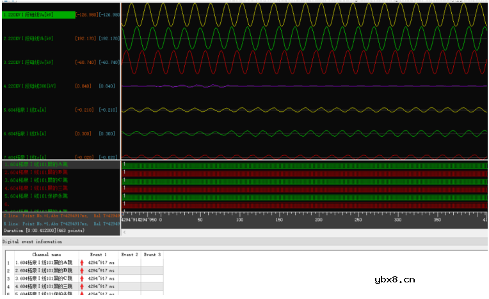This screenshot has width=489, height=299.
Task: Select analog channel 1 Ua label
Action: click(32, 14)
